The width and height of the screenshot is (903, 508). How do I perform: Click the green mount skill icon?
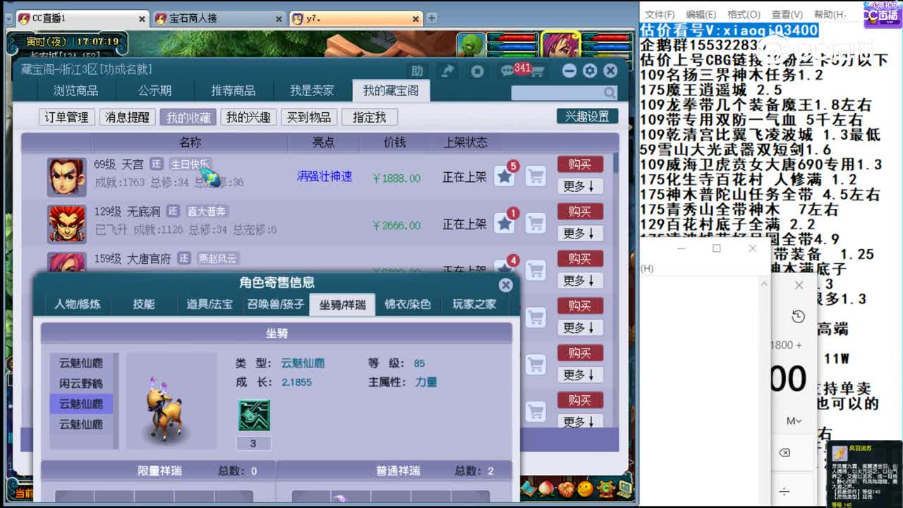254,416
